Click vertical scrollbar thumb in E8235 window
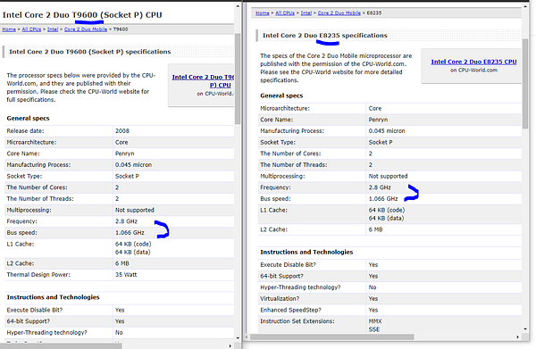 pos(525,83)
